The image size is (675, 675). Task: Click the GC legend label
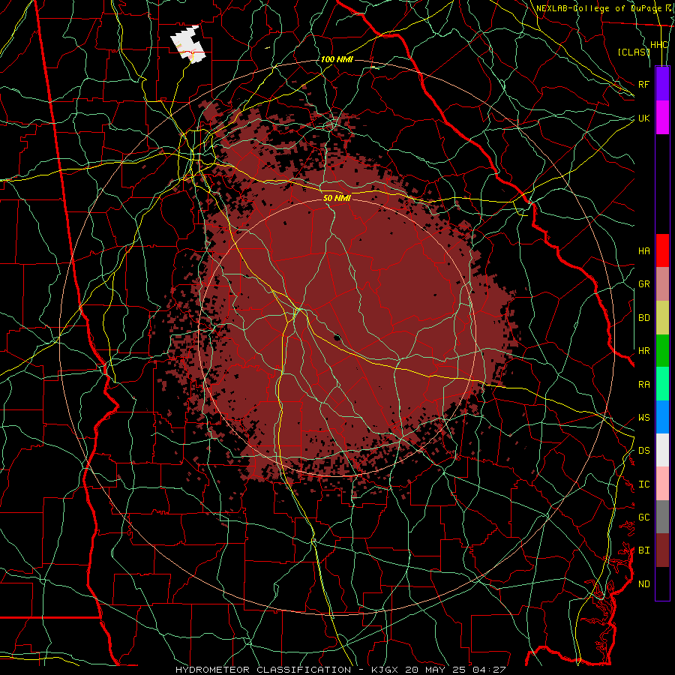[x=643, y=517]
